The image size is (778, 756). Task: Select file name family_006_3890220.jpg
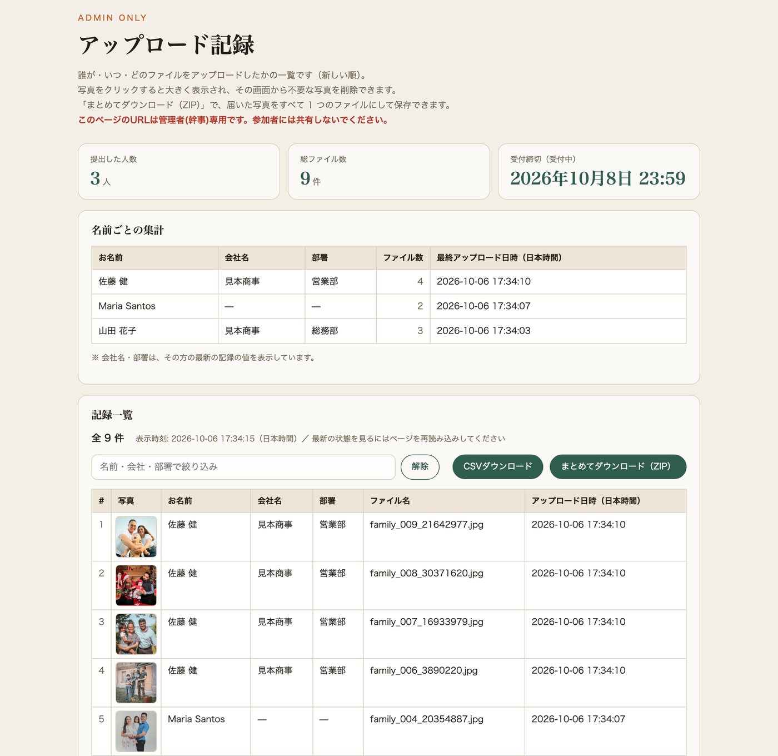tap(424, 670)
